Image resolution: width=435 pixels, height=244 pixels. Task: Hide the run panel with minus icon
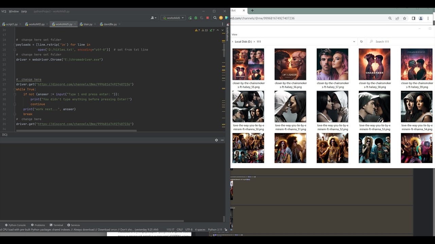(222, 140)
